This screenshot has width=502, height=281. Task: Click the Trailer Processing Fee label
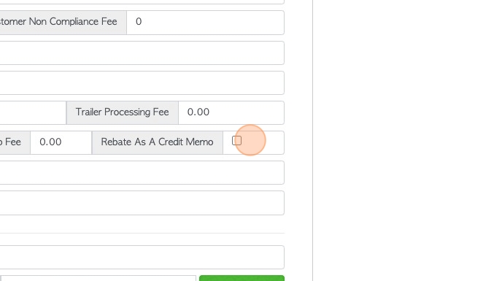(122, 112)
